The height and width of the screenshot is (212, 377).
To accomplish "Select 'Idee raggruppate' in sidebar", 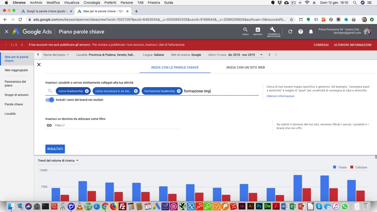I will tap(16, 70).
